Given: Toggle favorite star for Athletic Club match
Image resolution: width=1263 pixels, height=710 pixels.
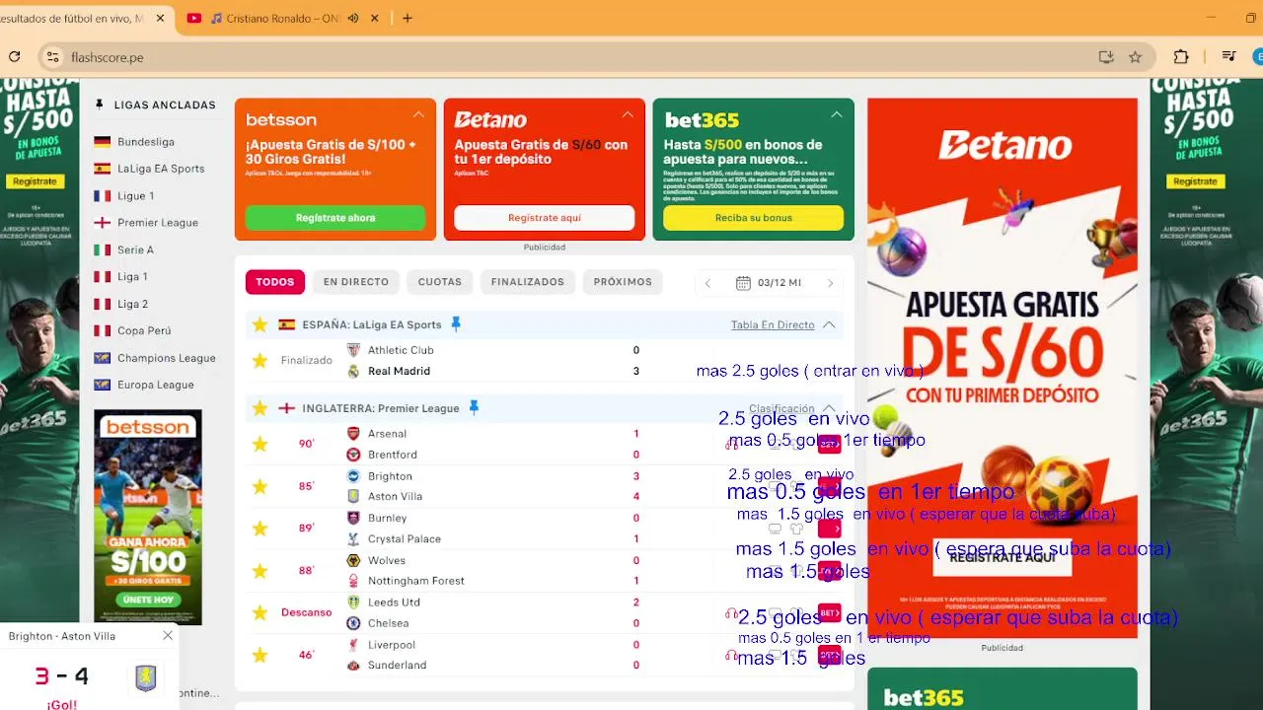Looking at the screenshot, I should (260, 361).
